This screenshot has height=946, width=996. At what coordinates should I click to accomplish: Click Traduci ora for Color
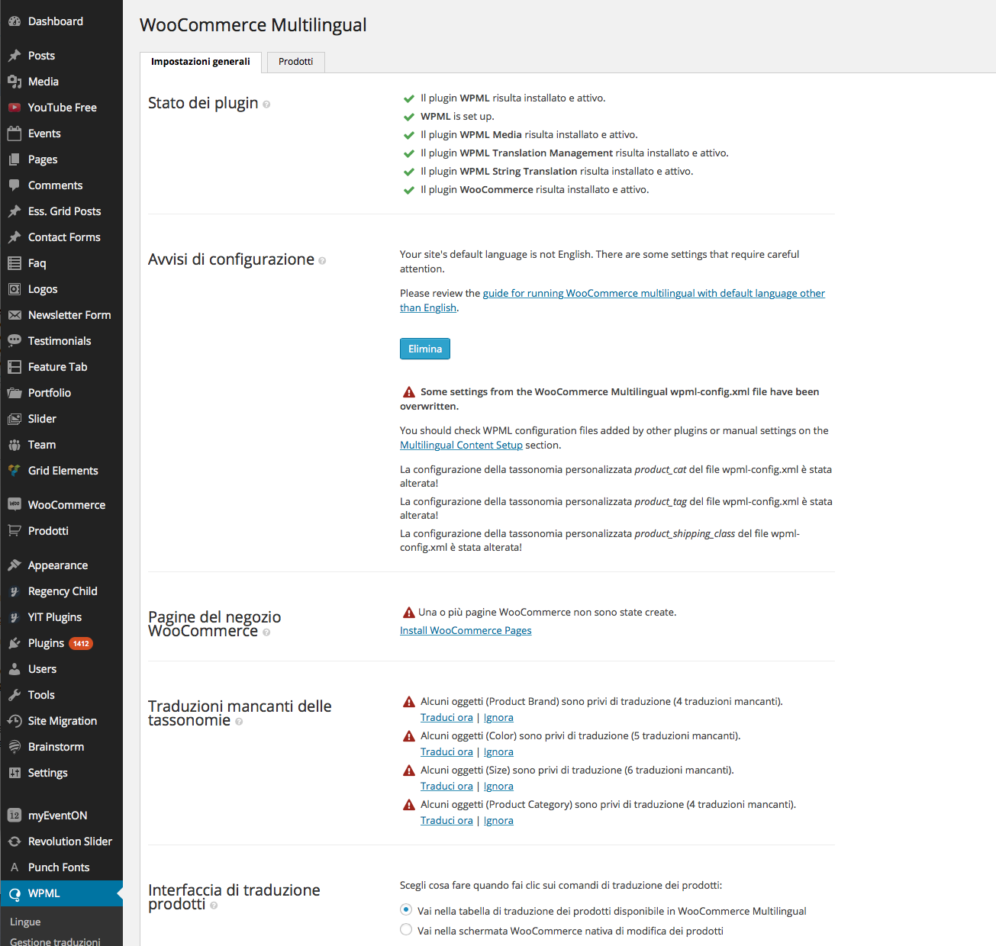[446, 751]
